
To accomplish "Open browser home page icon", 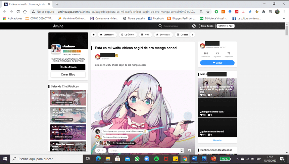I will [25, 12].
